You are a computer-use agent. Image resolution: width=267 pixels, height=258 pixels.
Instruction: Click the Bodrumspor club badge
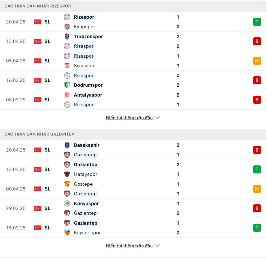[67, 85]
